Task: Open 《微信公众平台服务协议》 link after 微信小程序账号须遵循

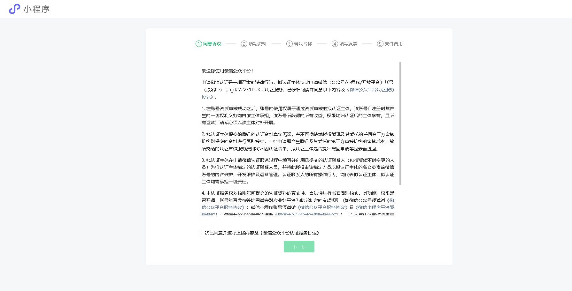Action: [x=322, y=207]
